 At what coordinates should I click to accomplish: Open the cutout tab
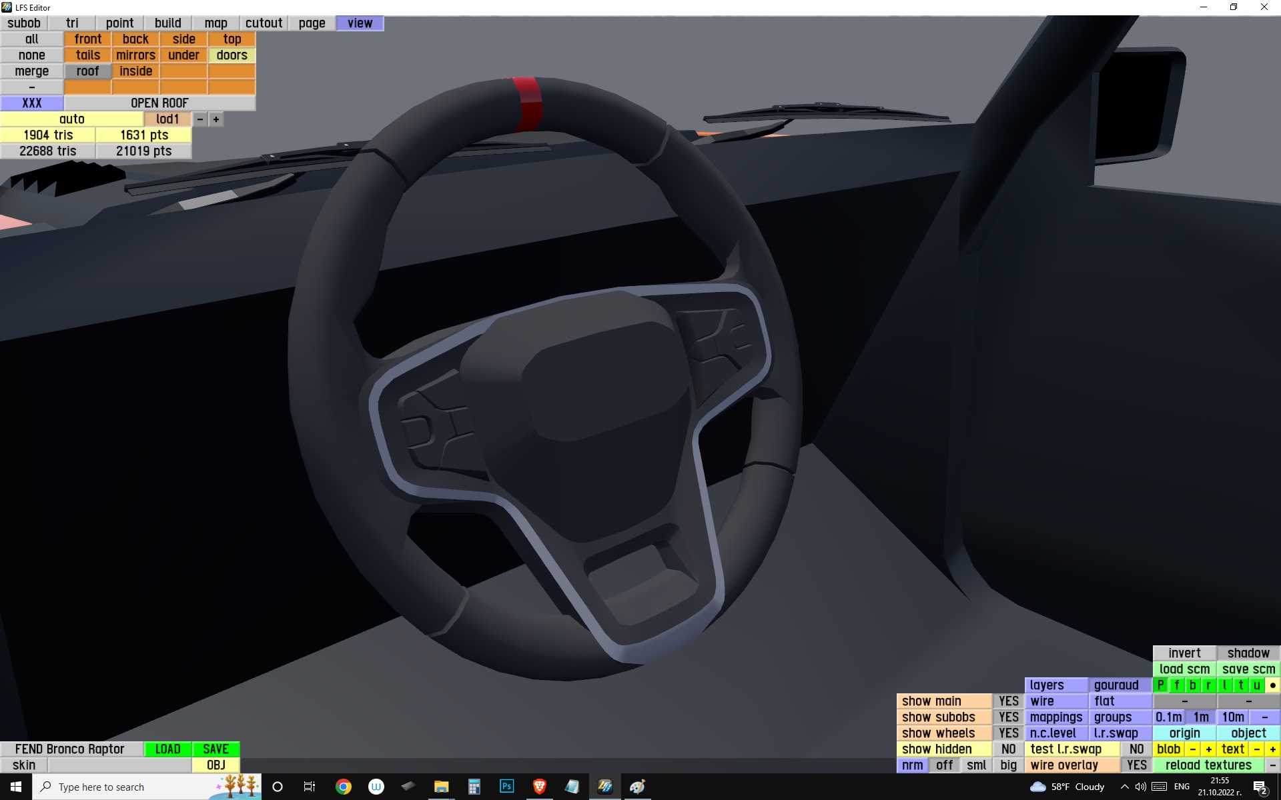click(264, 23)
